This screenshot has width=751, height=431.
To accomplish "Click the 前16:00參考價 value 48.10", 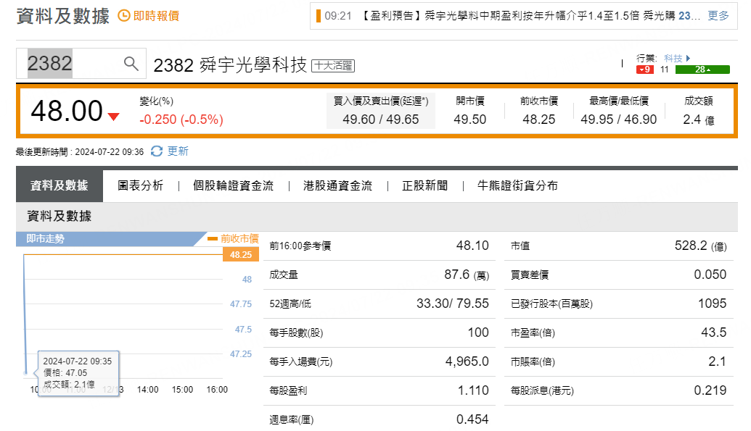I will tap(472, 246).
